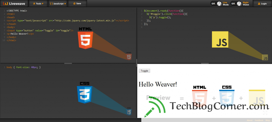Screen dimensions: 272x122
Task: Click the curly braces icon on JavaScript menu
Action: pos(51,3)
